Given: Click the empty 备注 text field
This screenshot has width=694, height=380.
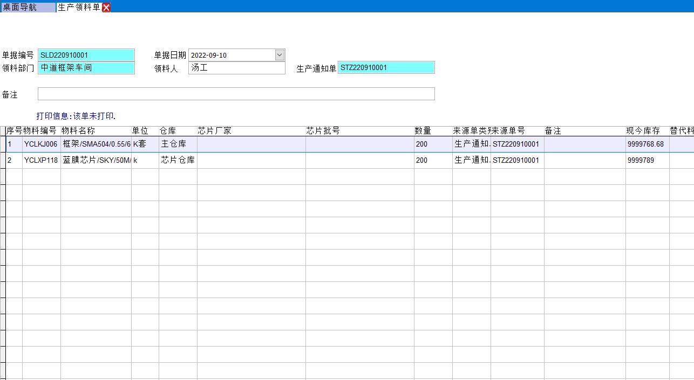Looking at the screenshot, I should pyautogui.click(x=236, y=94).
